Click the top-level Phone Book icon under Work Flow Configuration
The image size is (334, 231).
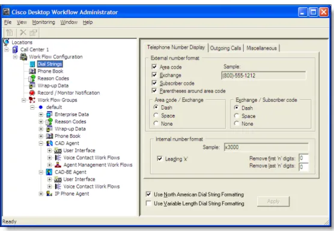(x=32, y=71)
